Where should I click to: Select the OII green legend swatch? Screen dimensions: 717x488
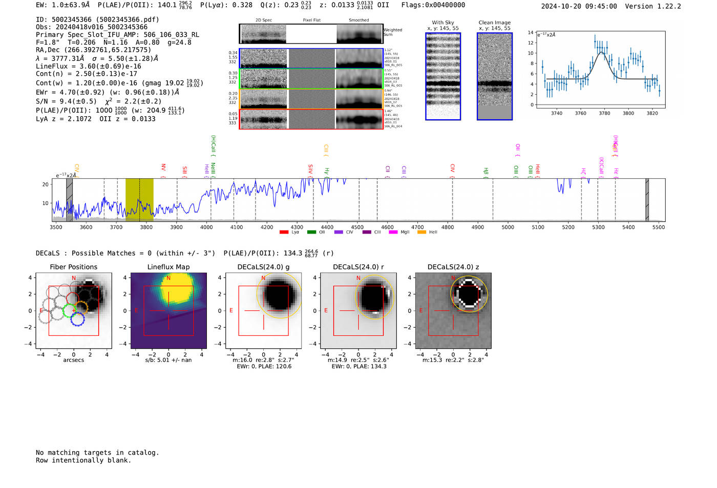[x=311, y=232]
